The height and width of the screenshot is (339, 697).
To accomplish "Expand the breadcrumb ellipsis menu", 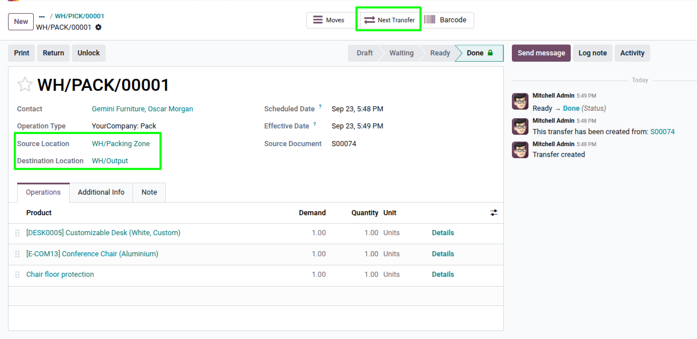I will click(x=42, y=17).
